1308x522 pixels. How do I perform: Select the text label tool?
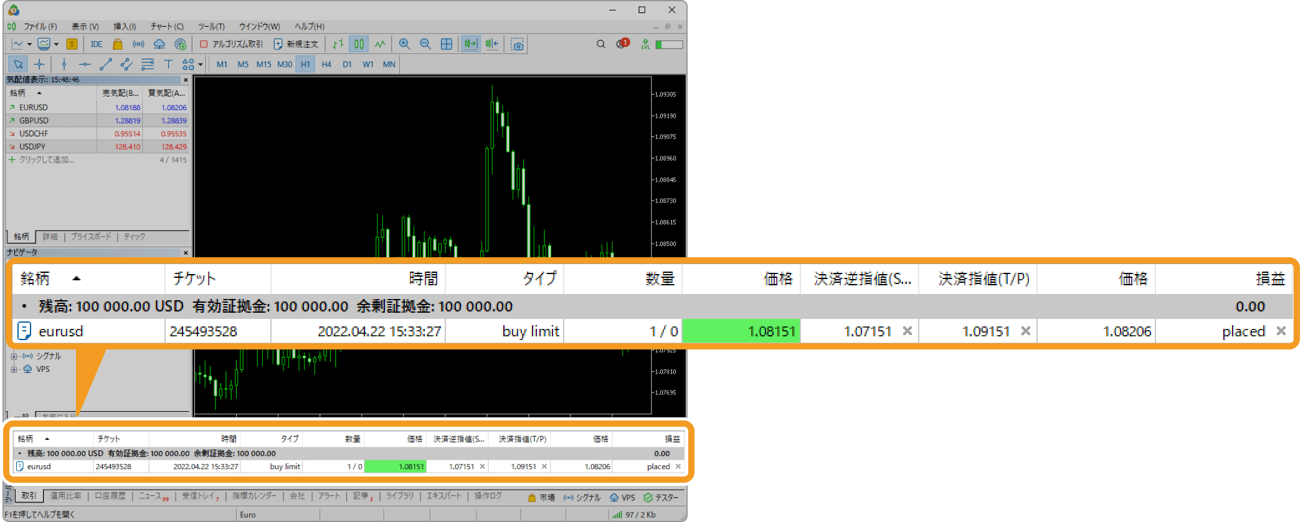pyautogui.click(x=168, y=64)
